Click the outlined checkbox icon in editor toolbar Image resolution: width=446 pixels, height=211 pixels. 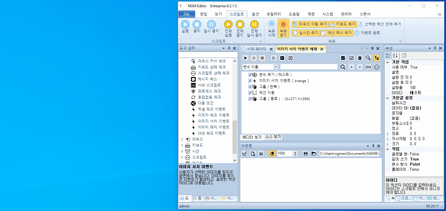[351, 58]
